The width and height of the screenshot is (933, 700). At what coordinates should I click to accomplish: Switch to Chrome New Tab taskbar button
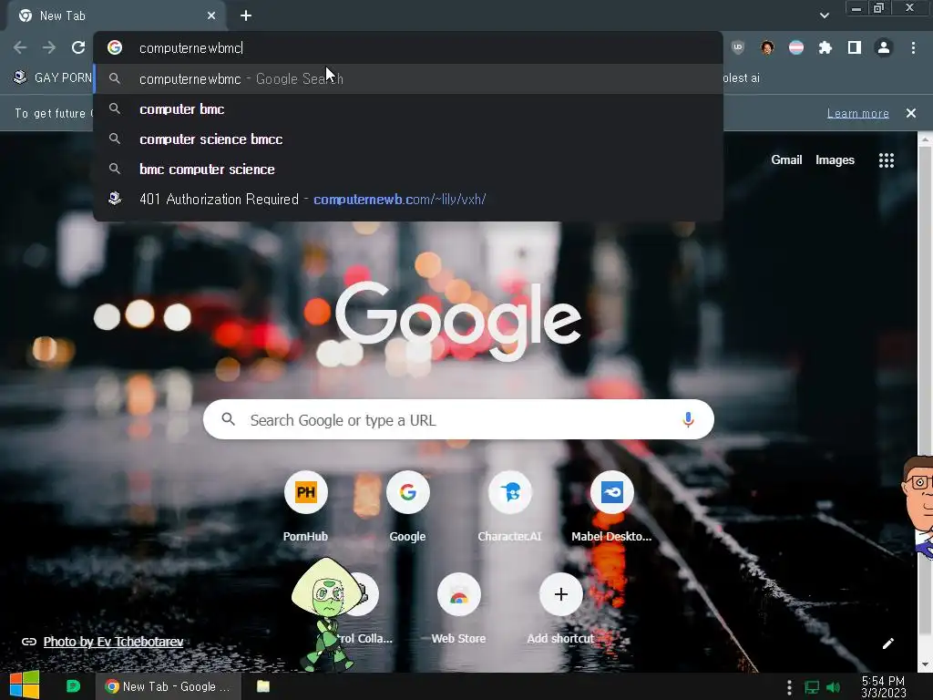[169, 686]
